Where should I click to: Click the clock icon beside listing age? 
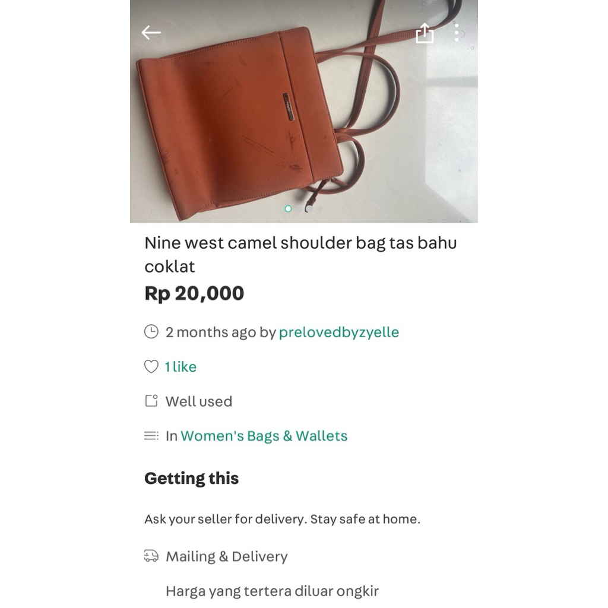click(x=151, y=332)
